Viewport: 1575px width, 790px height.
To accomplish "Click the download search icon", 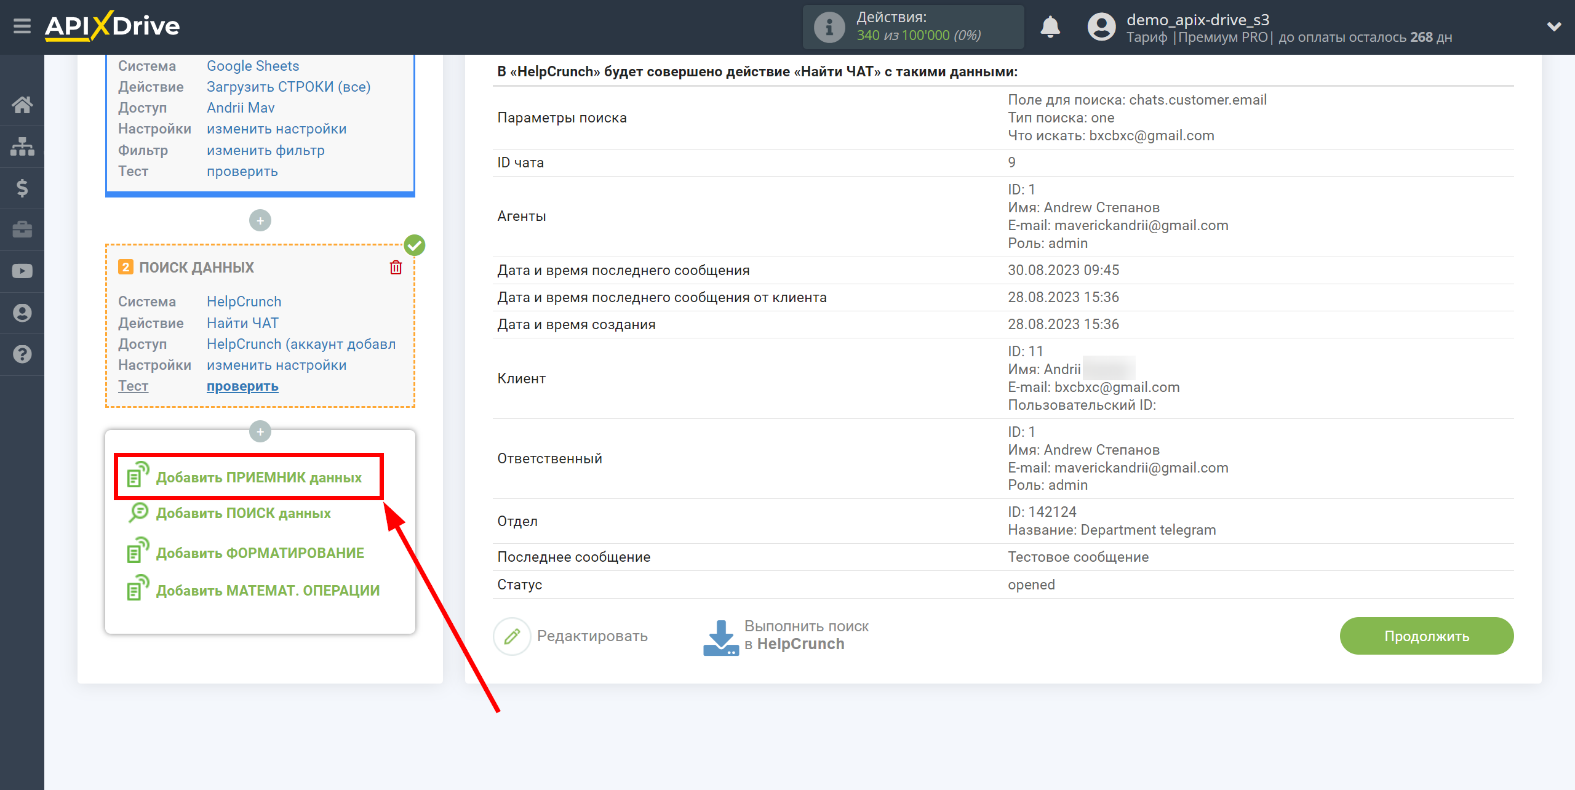I will pos(720,638).
